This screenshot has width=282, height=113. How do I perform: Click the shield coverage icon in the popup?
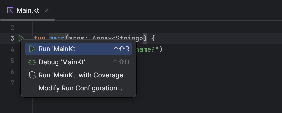(32, 75)
